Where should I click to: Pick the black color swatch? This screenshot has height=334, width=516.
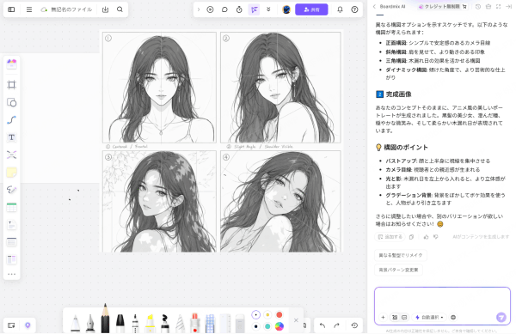[x=255, y=326]
